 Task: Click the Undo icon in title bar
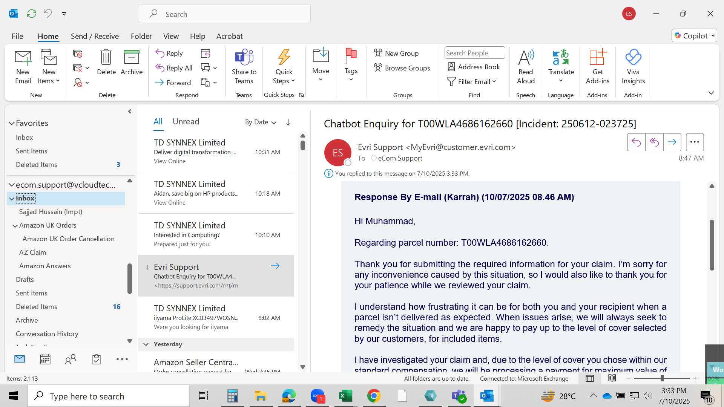tap(48, 14)
